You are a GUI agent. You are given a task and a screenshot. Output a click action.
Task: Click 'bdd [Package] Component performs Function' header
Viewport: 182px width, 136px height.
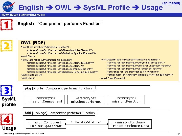(x=60, y=113)
